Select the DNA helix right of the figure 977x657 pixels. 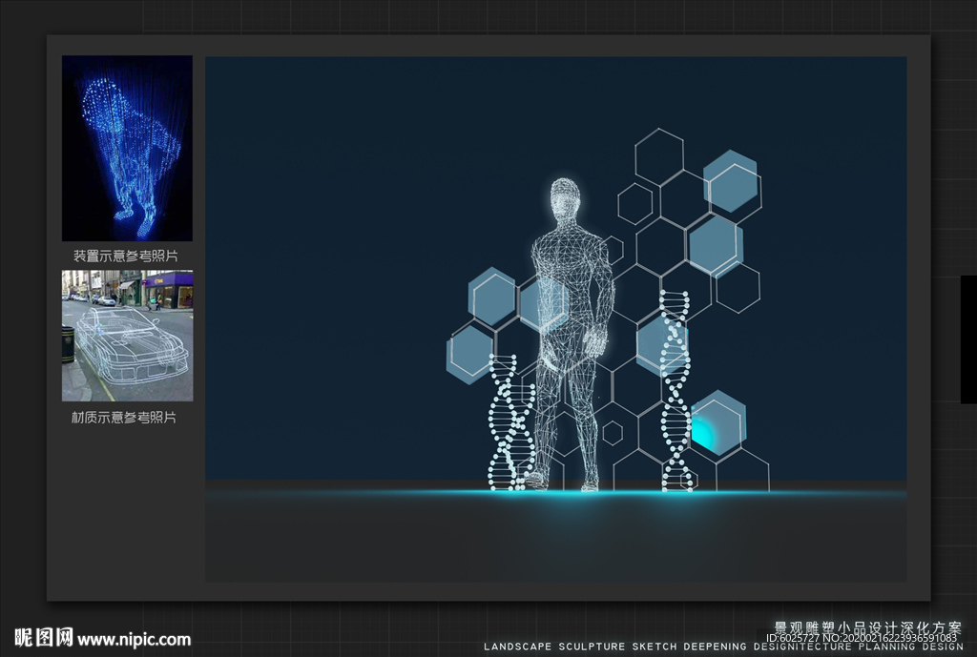click(675, 391)
